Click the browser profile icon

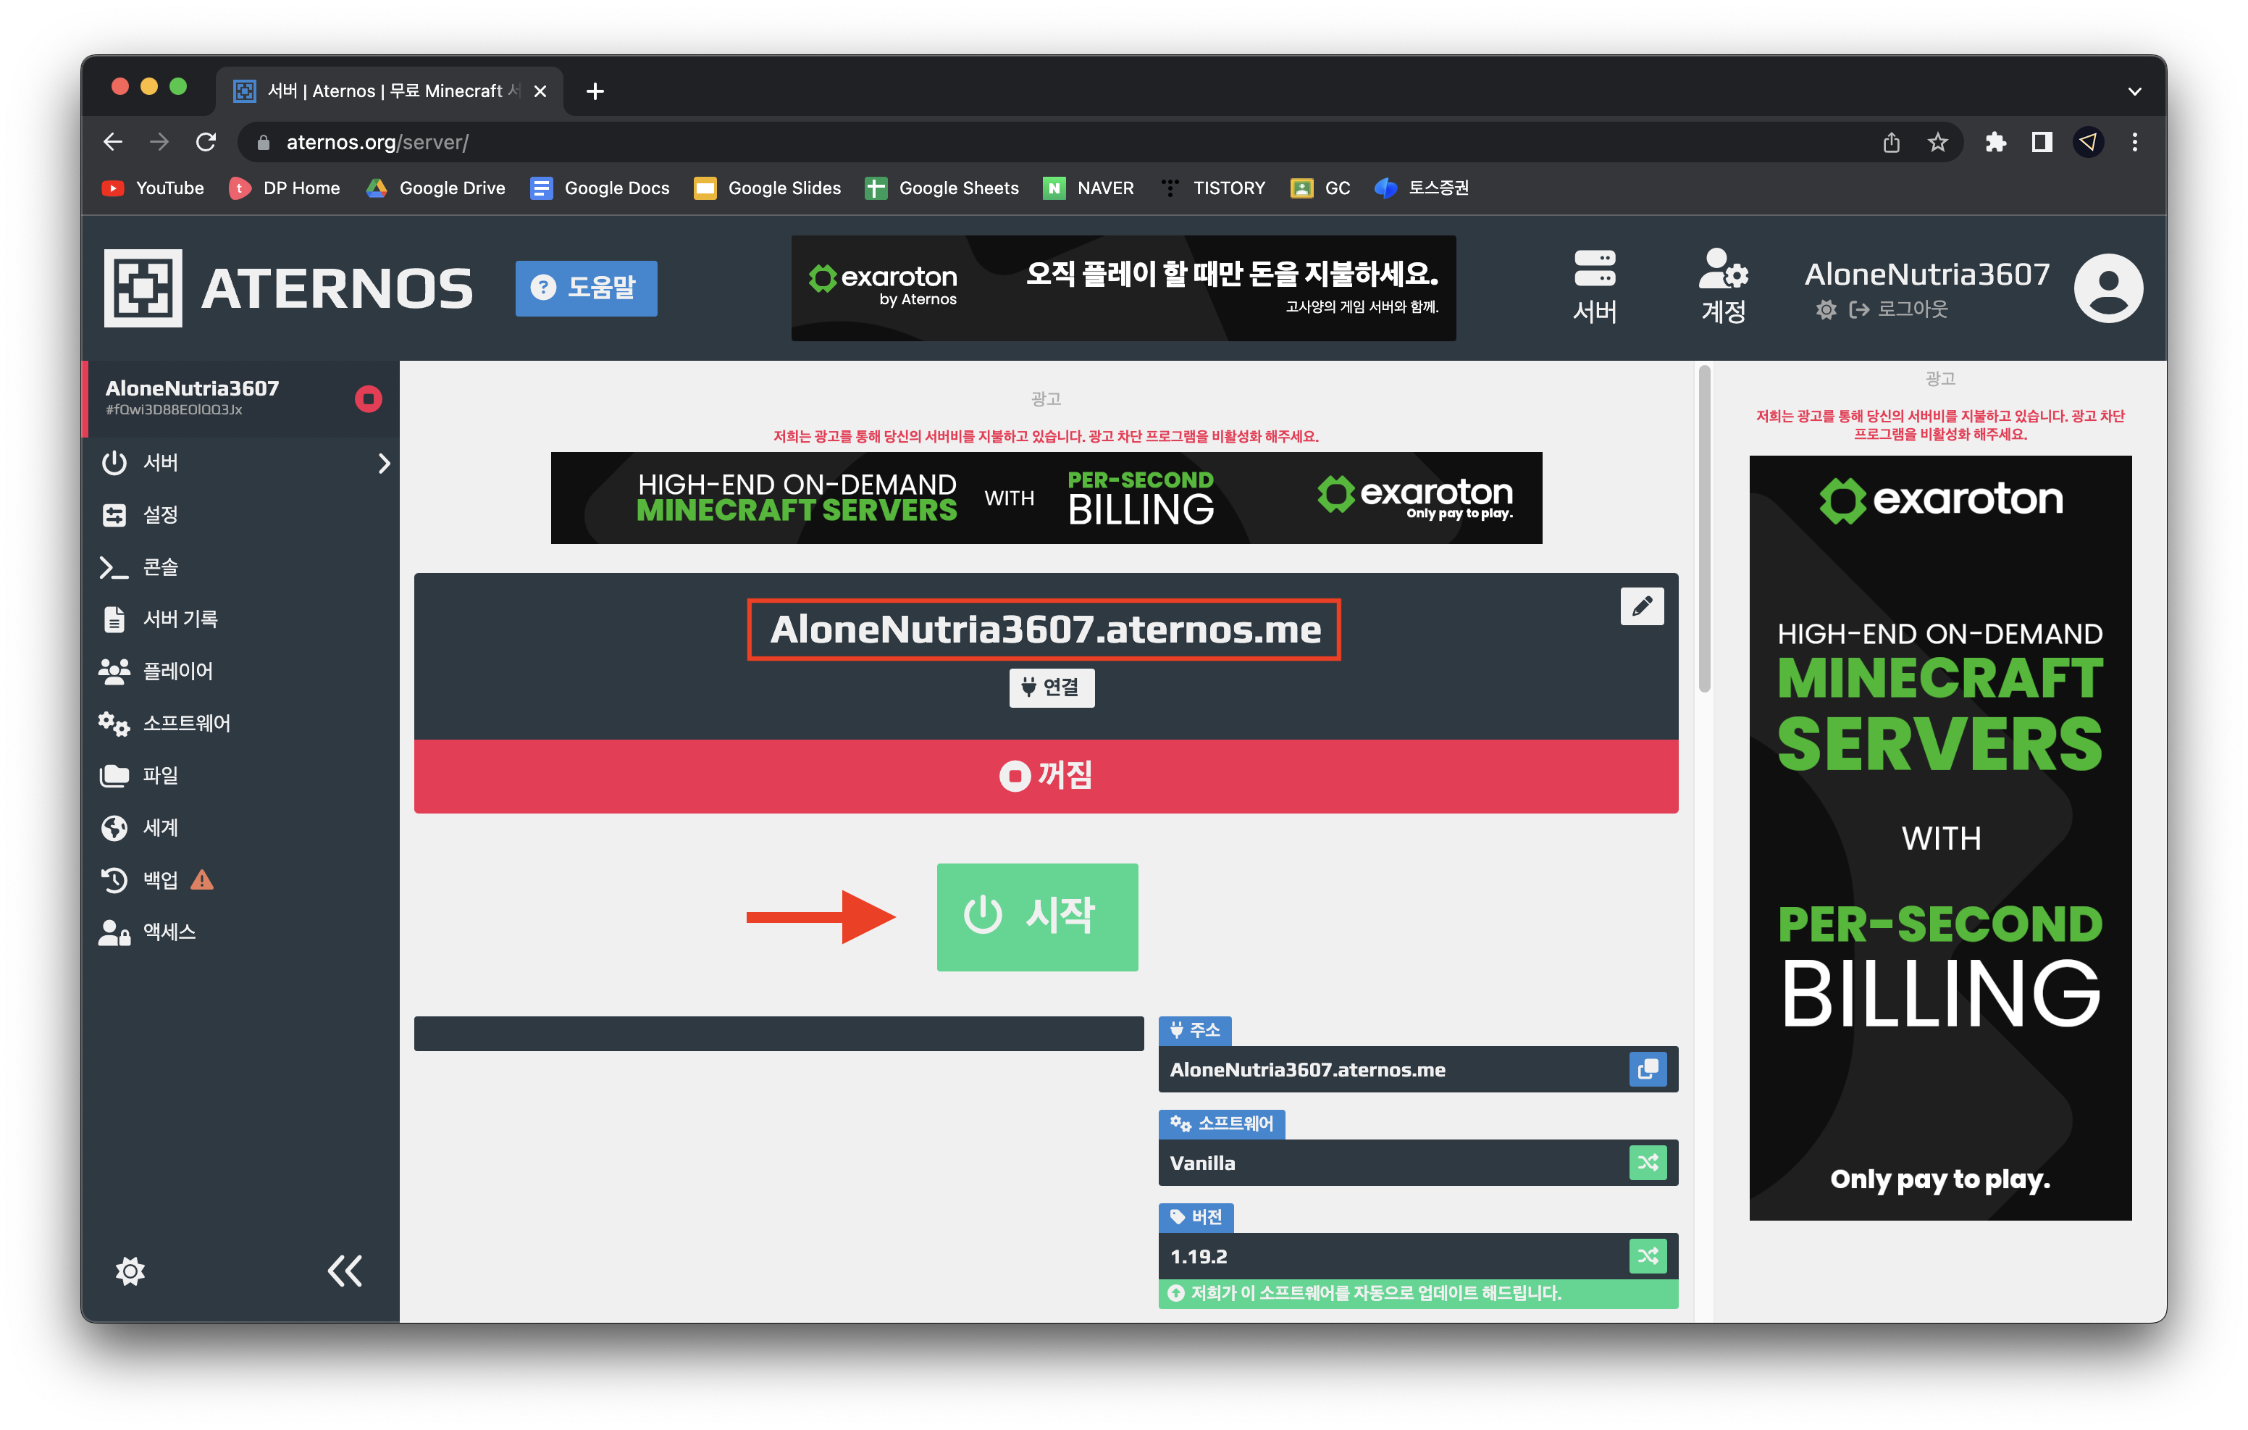tap(2087, 142)
